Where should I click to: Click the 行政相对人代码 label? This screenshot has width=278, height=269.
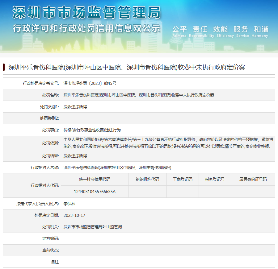click(45, 185)
